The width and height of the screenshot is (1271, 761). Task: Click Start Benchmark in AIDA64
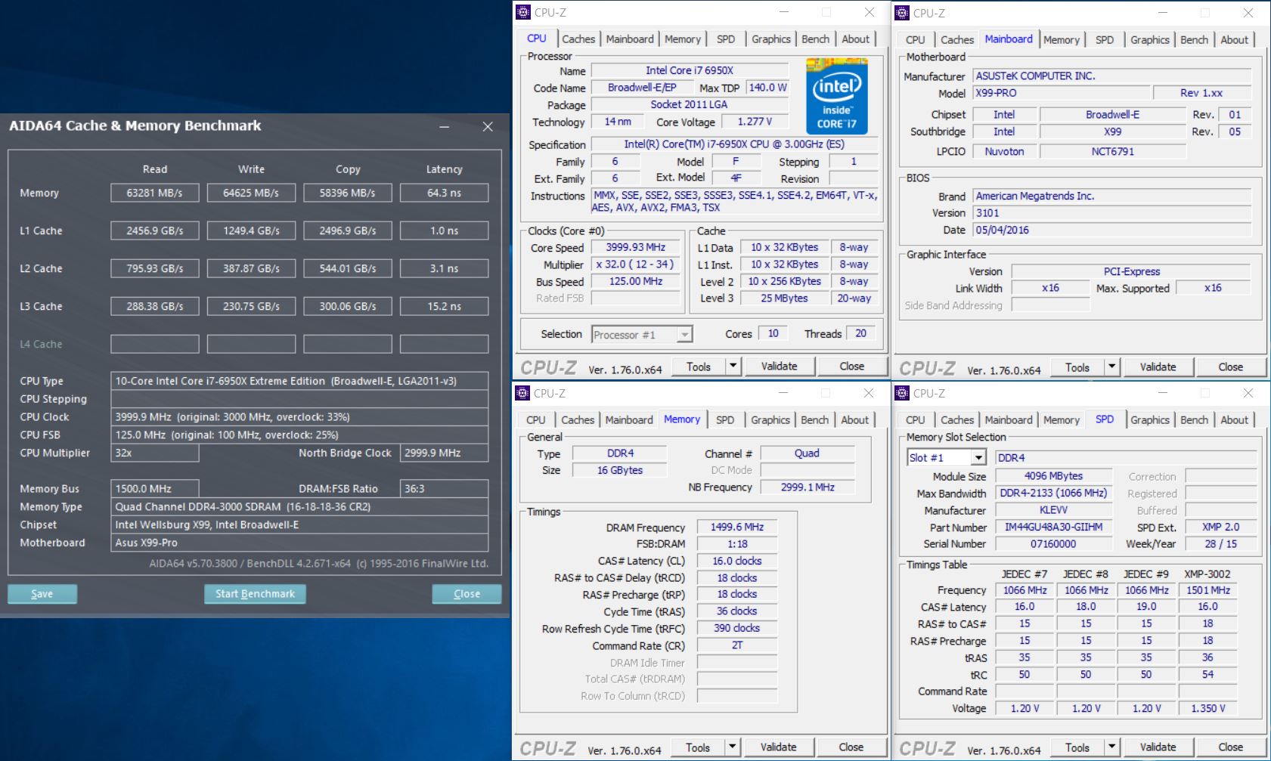pos(255,594)
